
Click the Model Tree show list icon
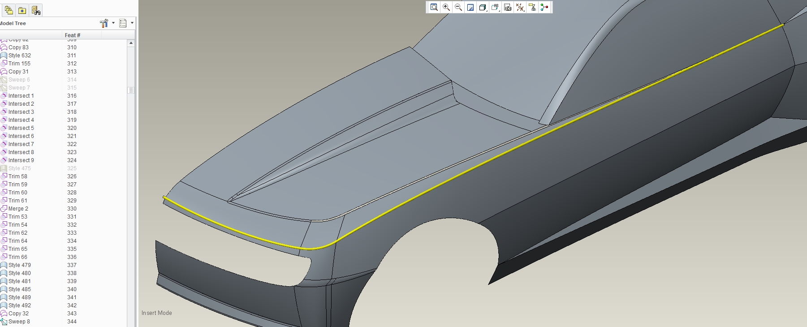click(x=123, y=23)
